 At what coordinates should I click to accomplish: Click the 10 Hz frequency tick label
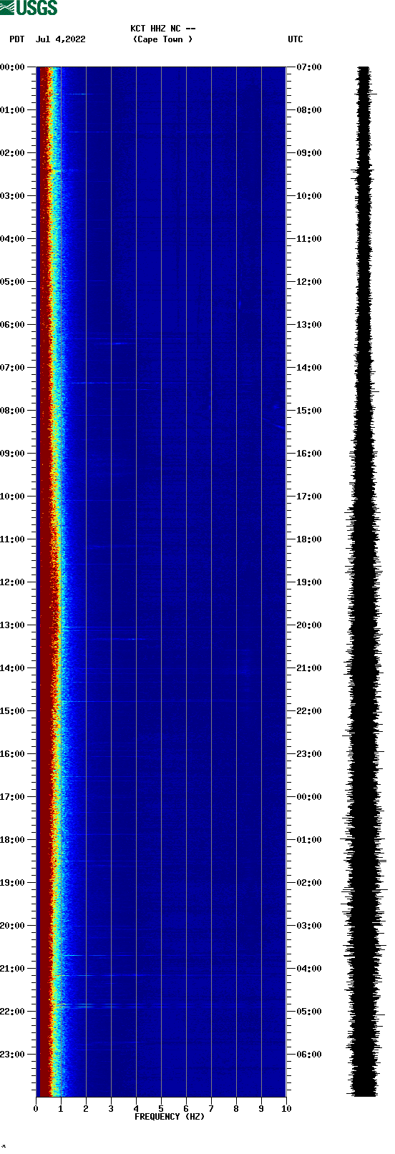[286, 1109]
